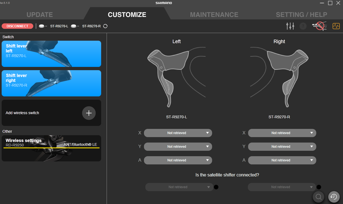The height and width of the screenshot is (204, 343).
Task: Open Wireless settings RD-R9250 card
Action: tap(51, 148)
